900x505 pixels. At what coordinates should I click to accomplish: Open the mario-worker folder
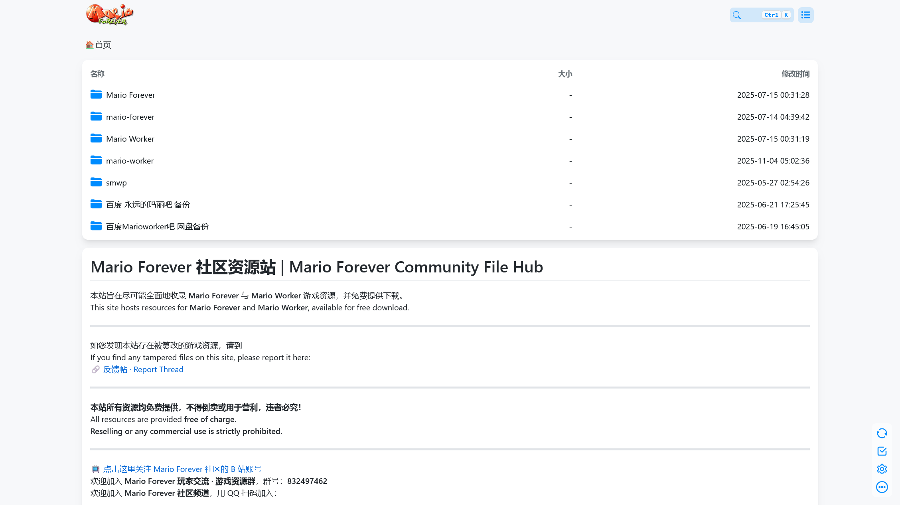click(130, 160)
